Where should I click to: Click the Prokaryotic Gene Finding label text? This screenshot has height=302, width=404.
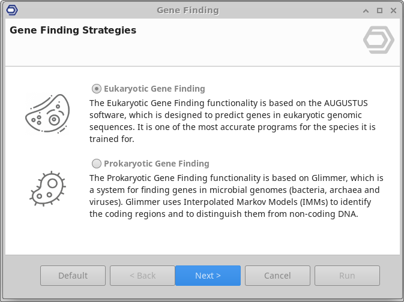coord(156,163)
